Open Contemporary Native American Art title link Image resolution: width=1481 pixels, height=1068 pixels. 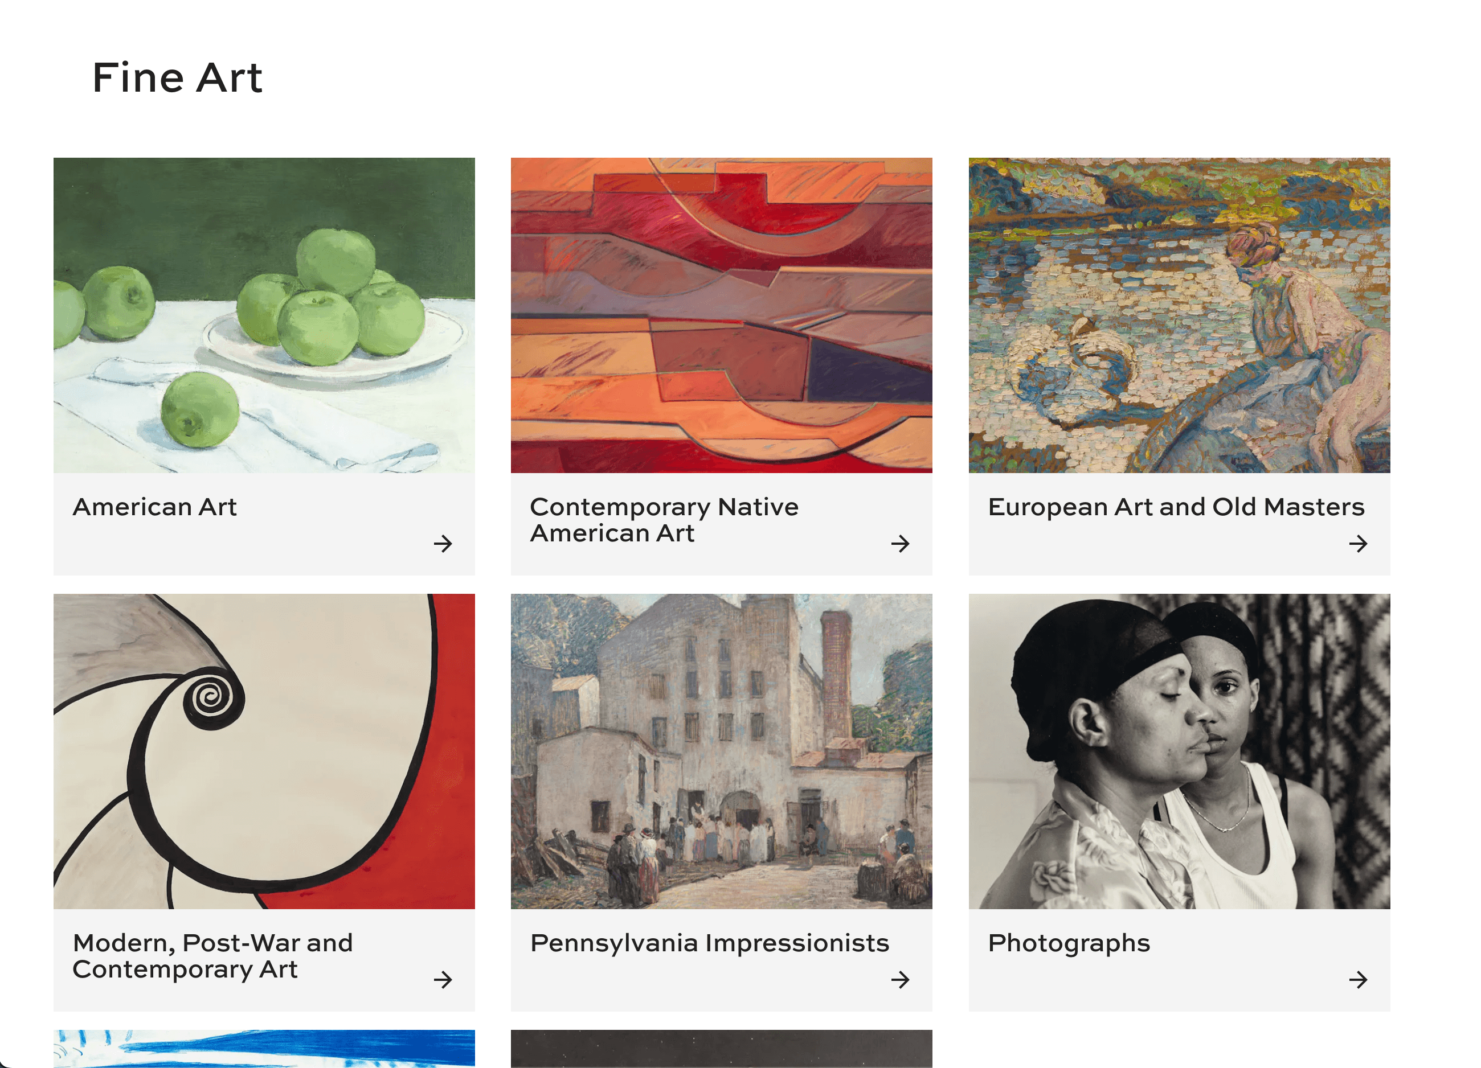click(664, 520)
